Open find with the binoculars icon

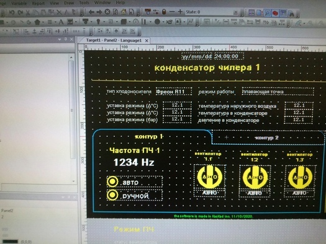(291, 14)
